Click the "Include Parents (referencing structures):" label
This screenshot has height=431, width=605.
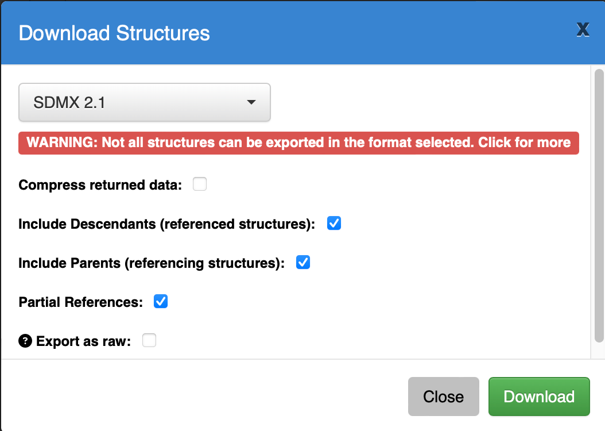click(x=152, y=263)
